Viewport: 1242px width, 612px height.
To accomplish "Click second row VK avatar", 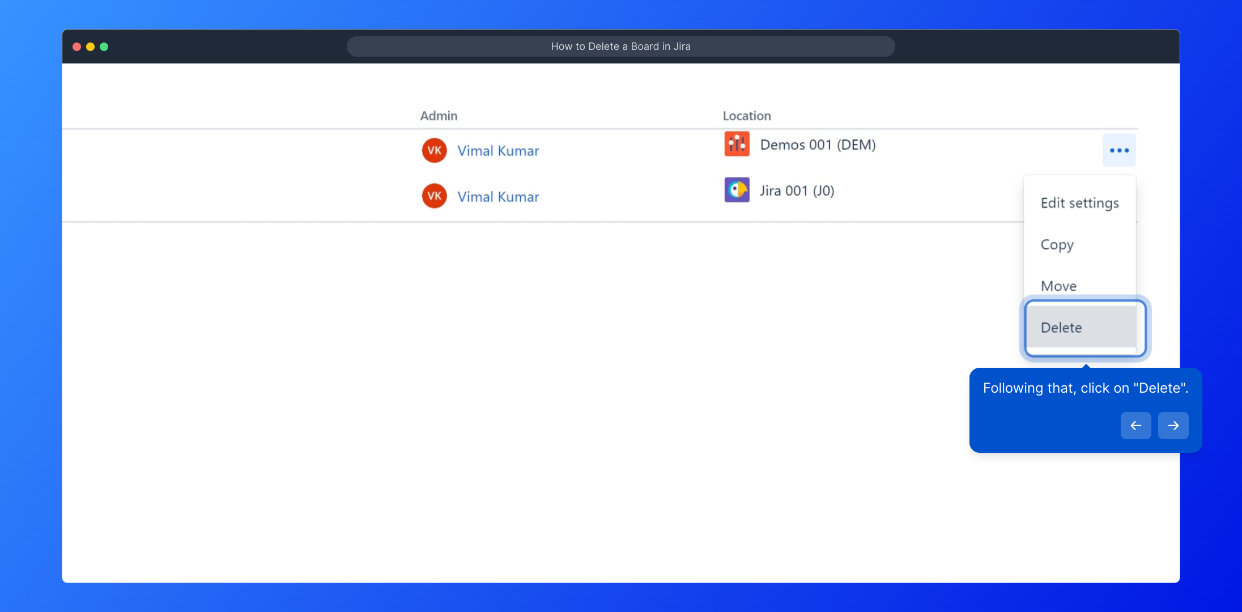I will [x=434, y=196].
